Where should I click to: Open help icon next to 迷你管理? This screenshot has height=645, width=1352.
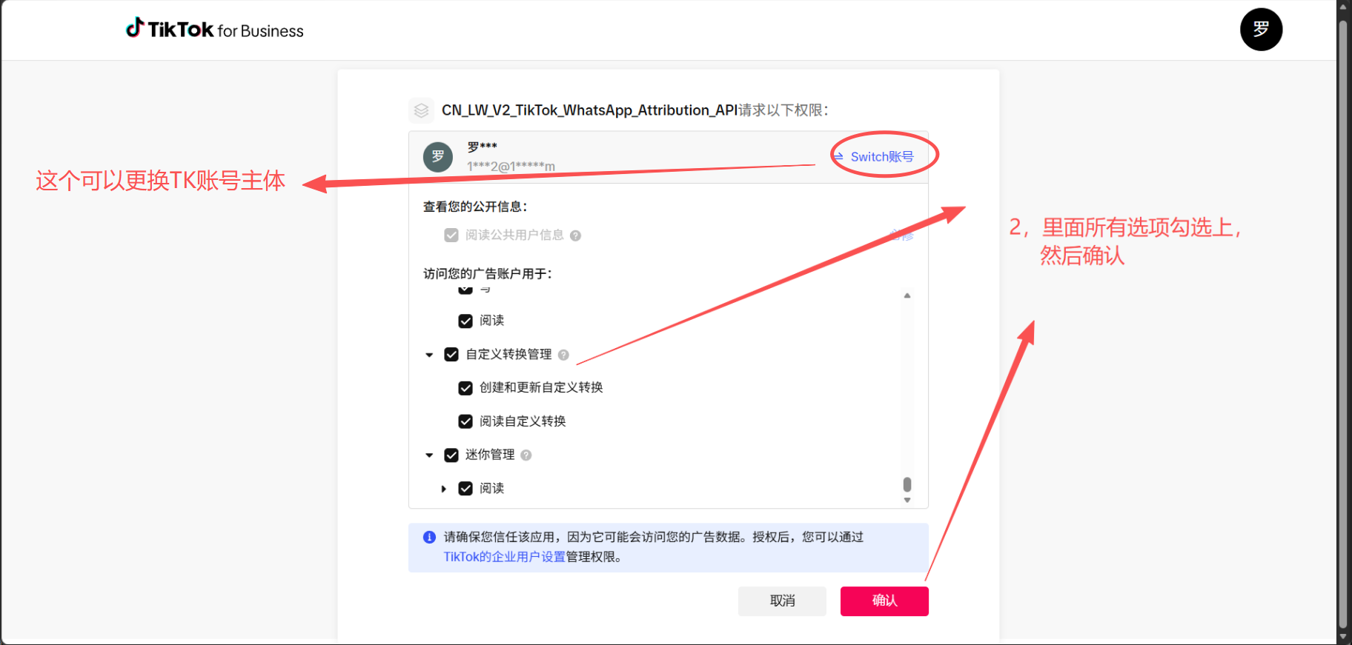coord(526,455)
